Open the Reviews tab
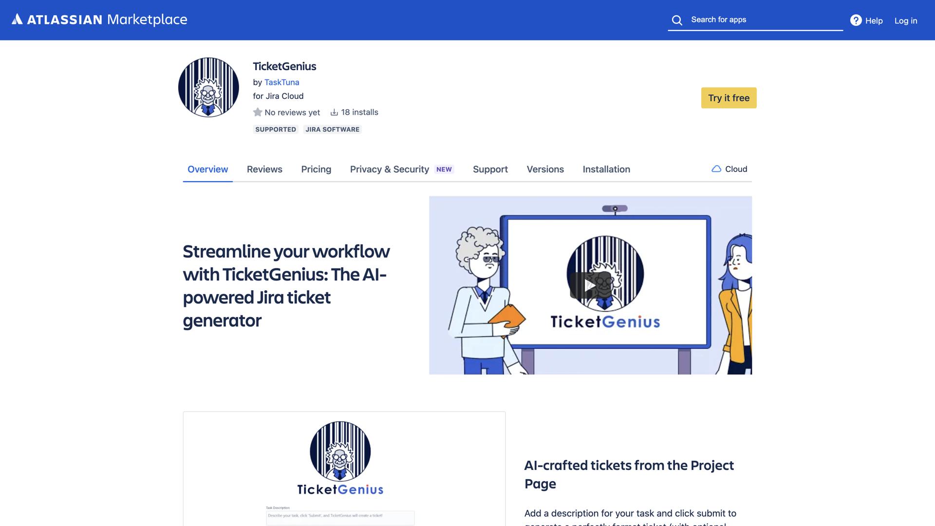Image resolution: width=935 pixels, height=526 pixels. click(x=264, y=169)
